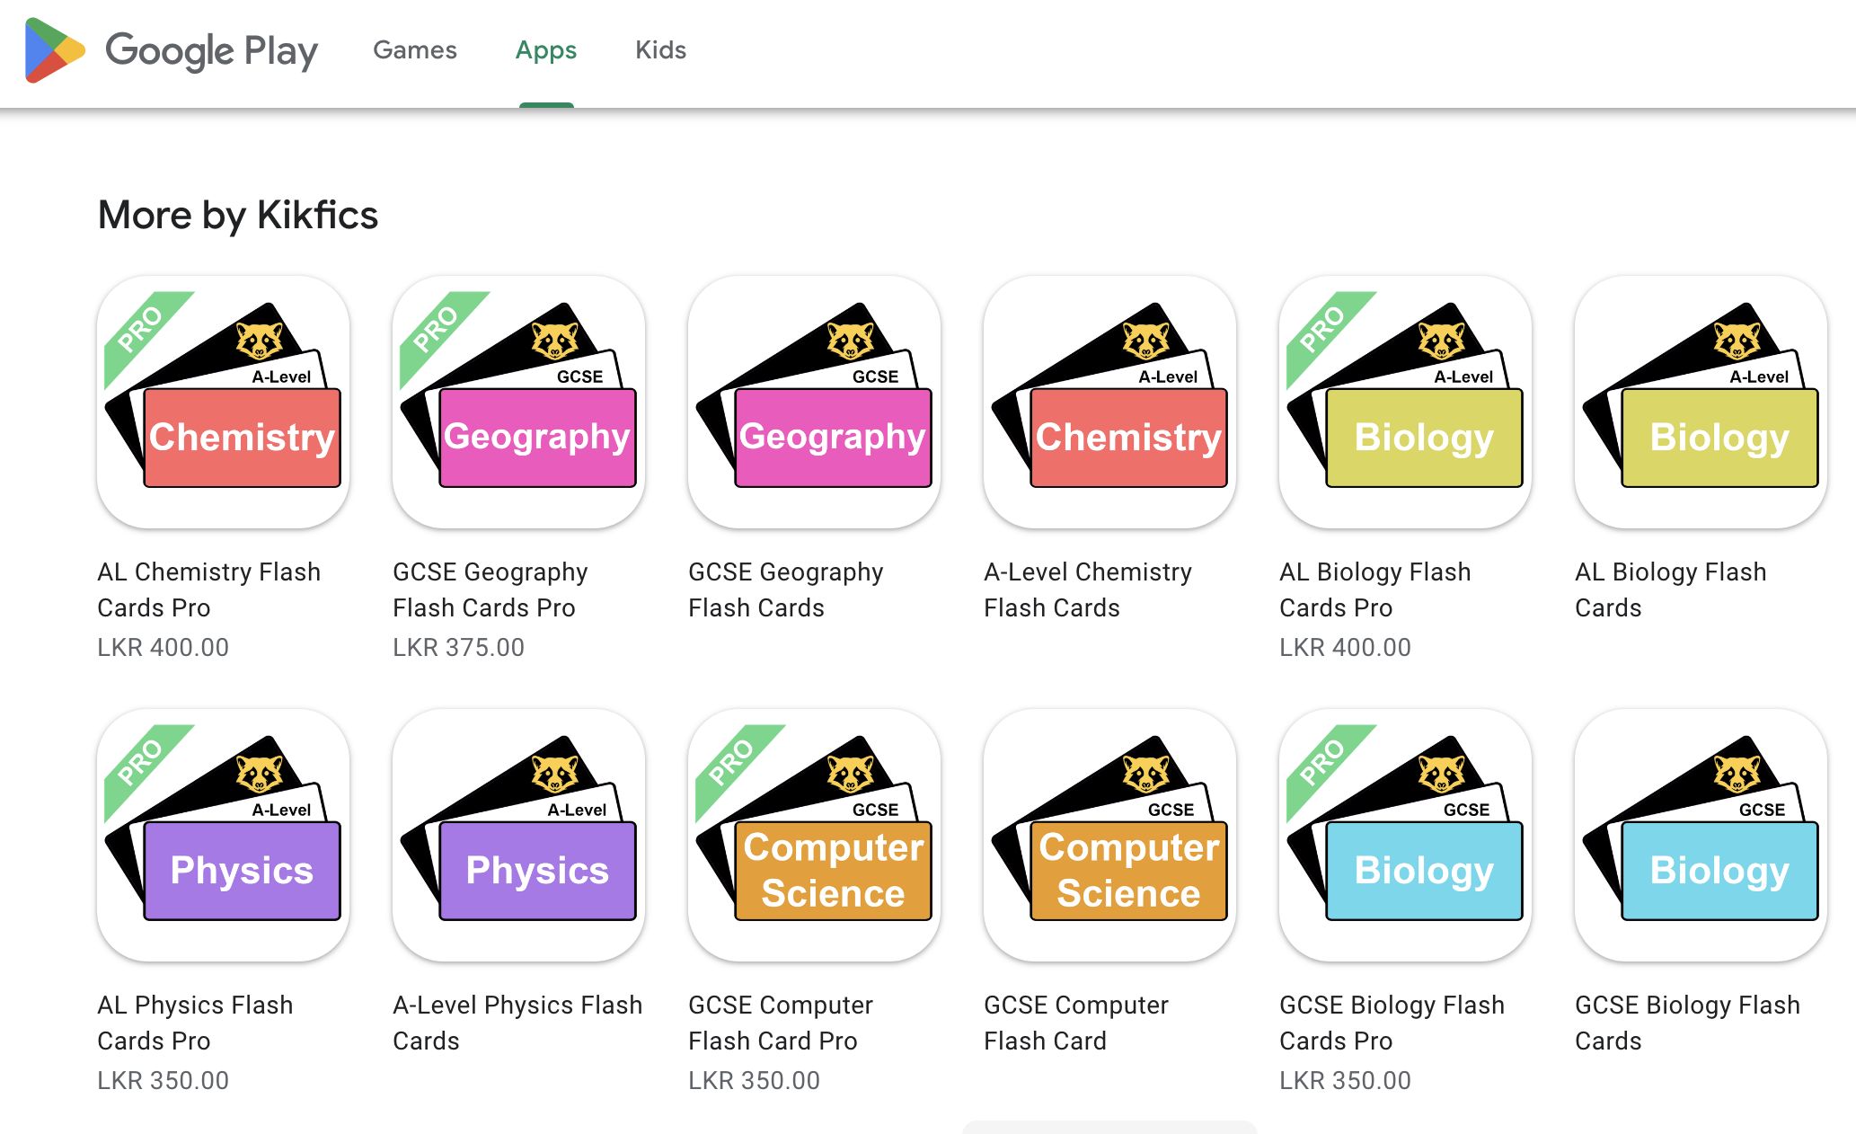Open free GCSE Computer Science icon
Viewport: 1856px width, 1134px height.
[x=1109, y=835]
